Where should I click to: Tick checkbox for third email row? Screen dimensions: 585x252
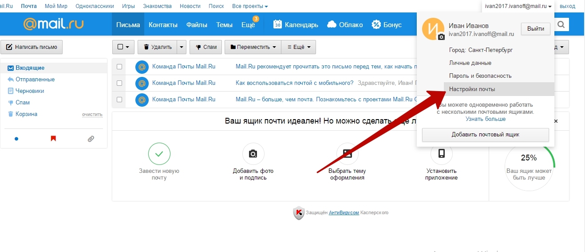[x=119, y=100]
